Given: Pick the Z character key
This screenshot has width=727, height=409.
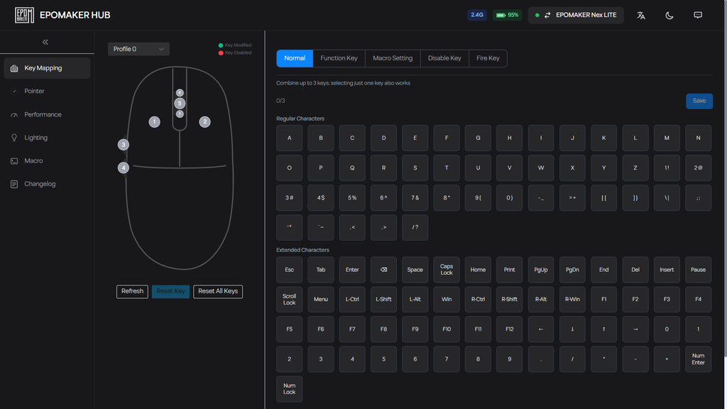Looking at the screenshot, I should click(x=635, y=168).
